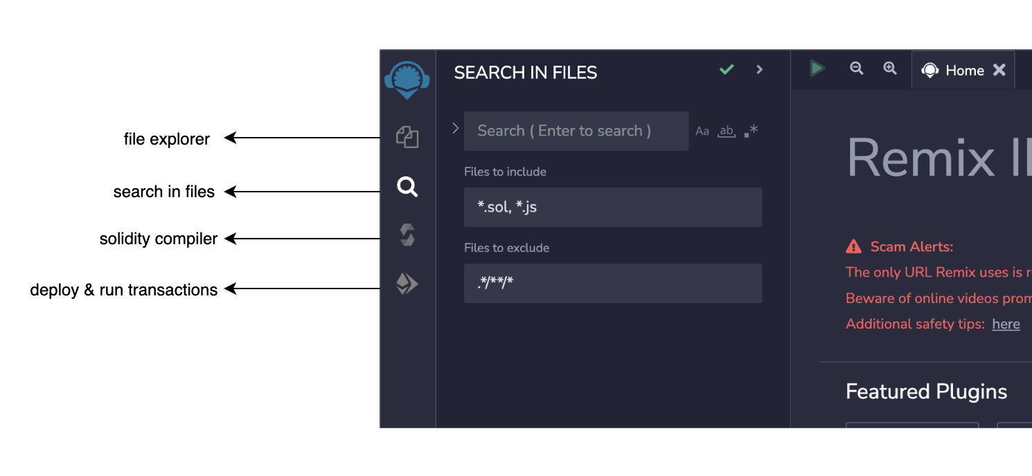Zoom in the editor font
1032x476 pixels.
coord(890,68)
